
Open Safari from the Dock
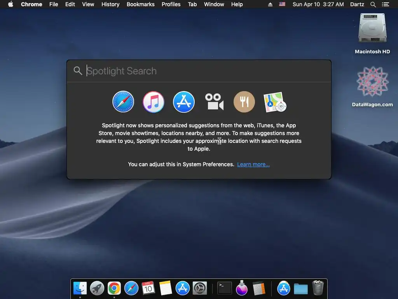click(x=131, y=288)
